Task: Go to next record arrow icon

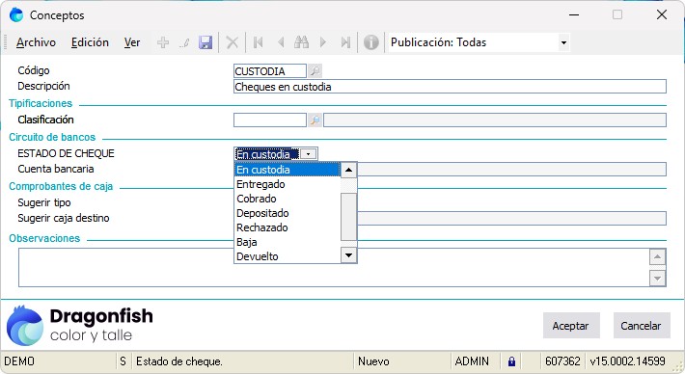Action: (x=323, y=42)
